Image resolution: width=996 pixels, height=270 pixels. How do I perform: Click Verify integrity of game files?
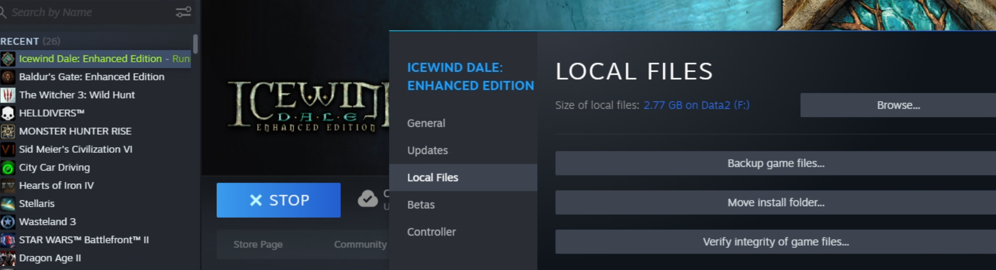(775, 242)
